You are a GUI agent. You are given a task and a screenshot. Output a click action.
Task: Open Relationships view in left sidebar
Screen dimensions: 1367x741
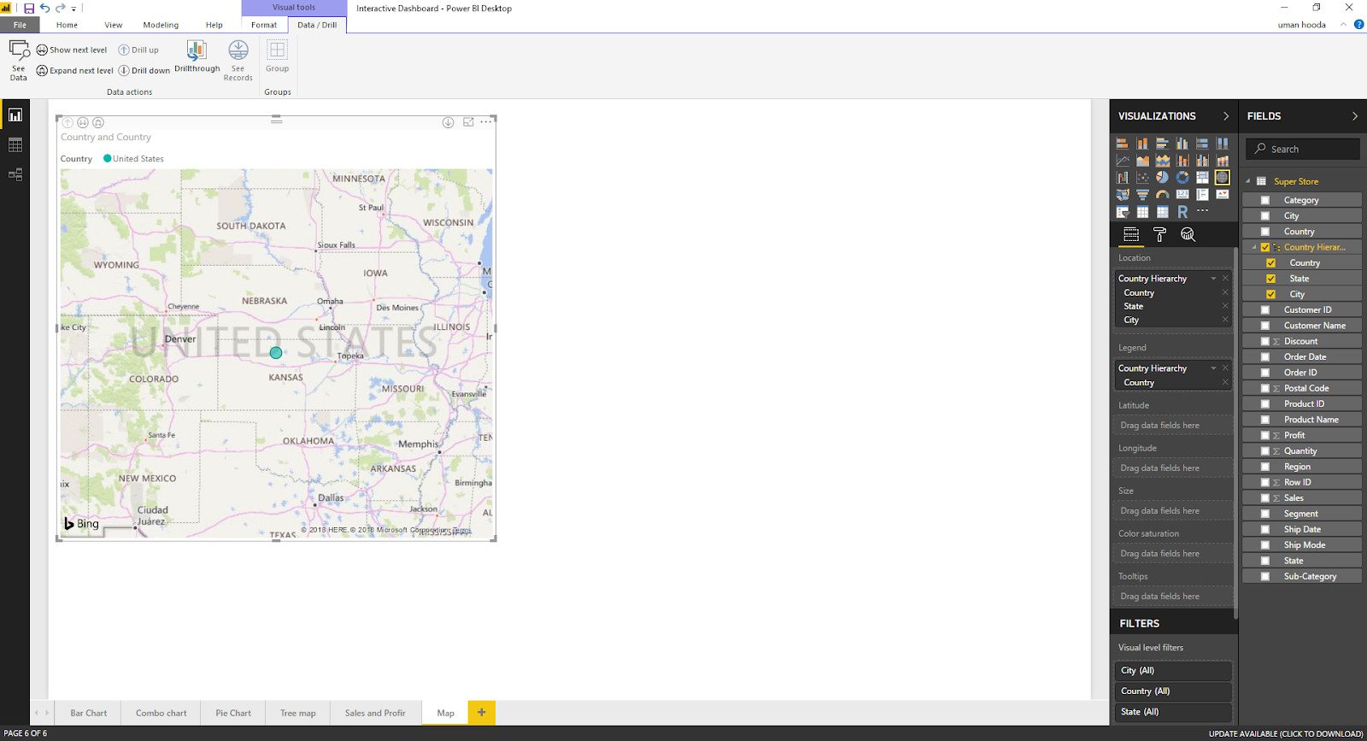click(15, 174)
